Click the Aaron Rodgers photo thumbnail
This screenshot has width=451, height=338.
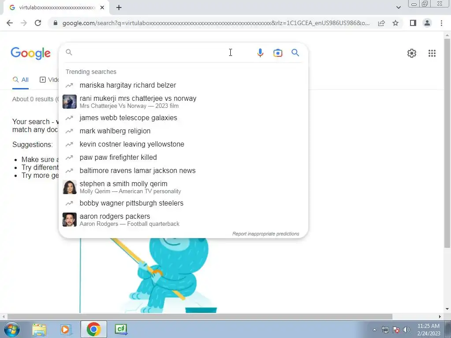point(70,220)
